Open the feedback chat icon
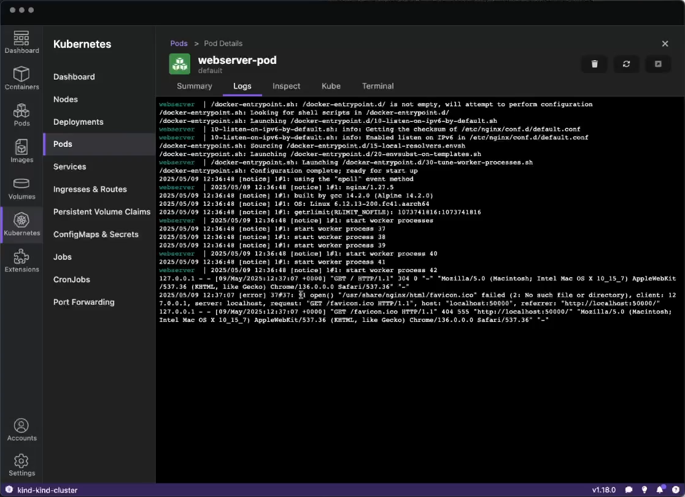The width and height of the screenshot is (685, 497). [x=627, y=490]
